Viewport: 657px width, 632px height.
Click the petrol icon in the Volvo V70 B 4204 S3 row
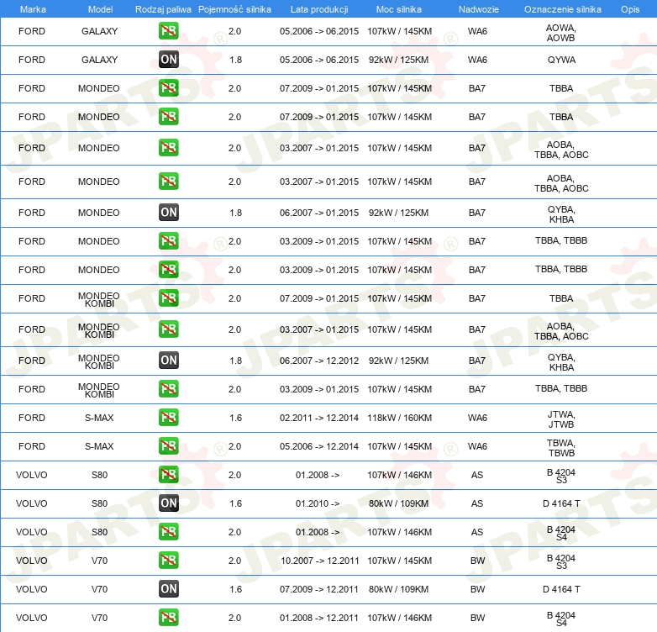coord(168,561)
